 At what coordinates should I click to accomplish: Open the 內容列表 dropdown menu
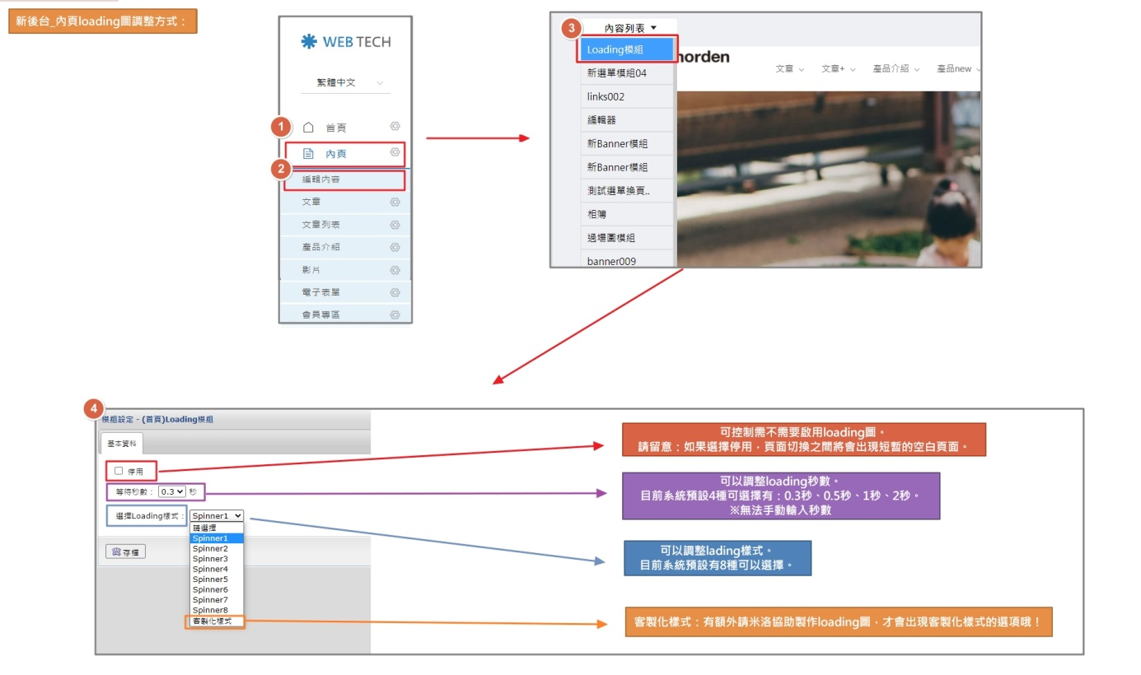point(630,28)
